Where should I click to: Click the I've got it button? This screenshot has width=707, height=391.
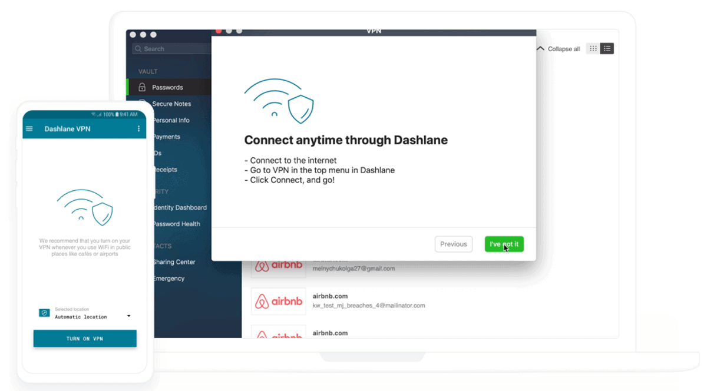tap(504, 244)
